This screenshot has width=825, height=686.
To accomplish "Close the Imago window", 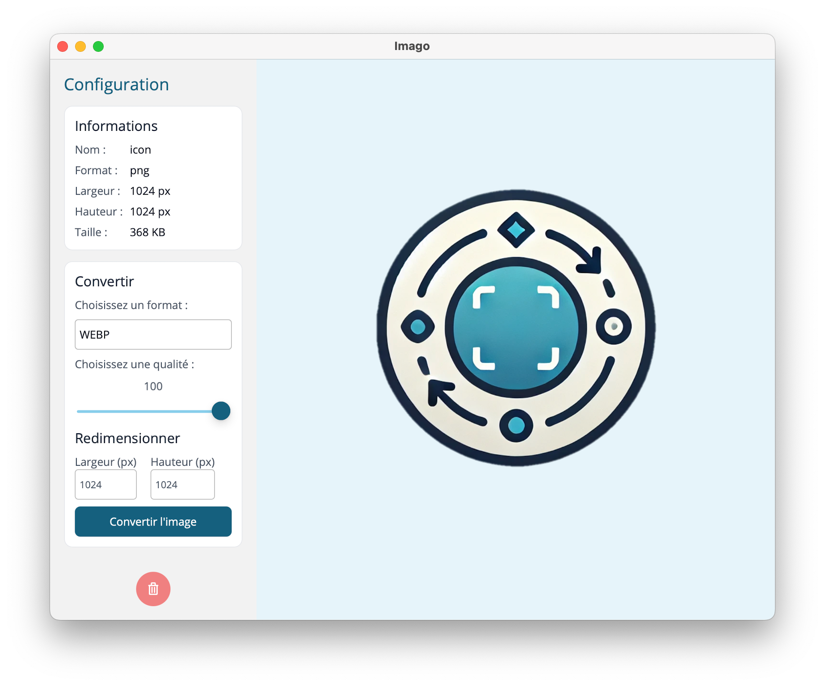I will coord(63,46).
